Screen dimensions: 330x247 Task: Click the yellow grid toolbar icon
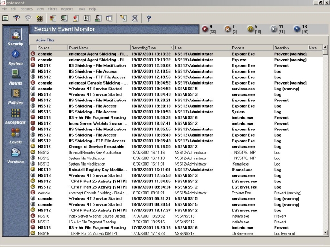pos(40,19)
